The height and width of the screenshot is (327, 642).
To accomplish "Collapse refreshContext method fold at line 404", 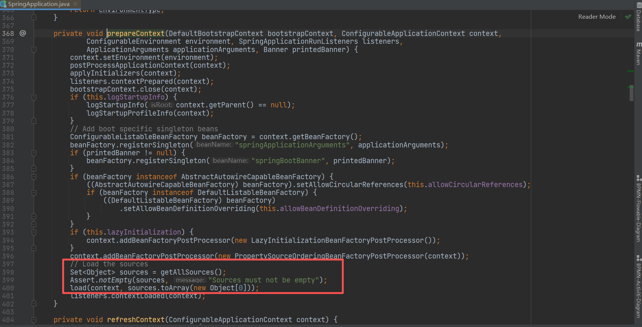I will point(34,320).
